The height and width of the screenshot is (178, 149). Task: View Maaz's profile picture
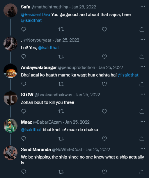(10, 126)
